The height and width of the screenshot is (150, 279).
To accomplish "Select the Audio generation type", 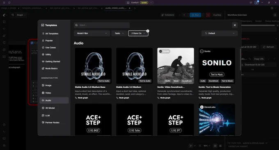I will (x=54, y=100).
